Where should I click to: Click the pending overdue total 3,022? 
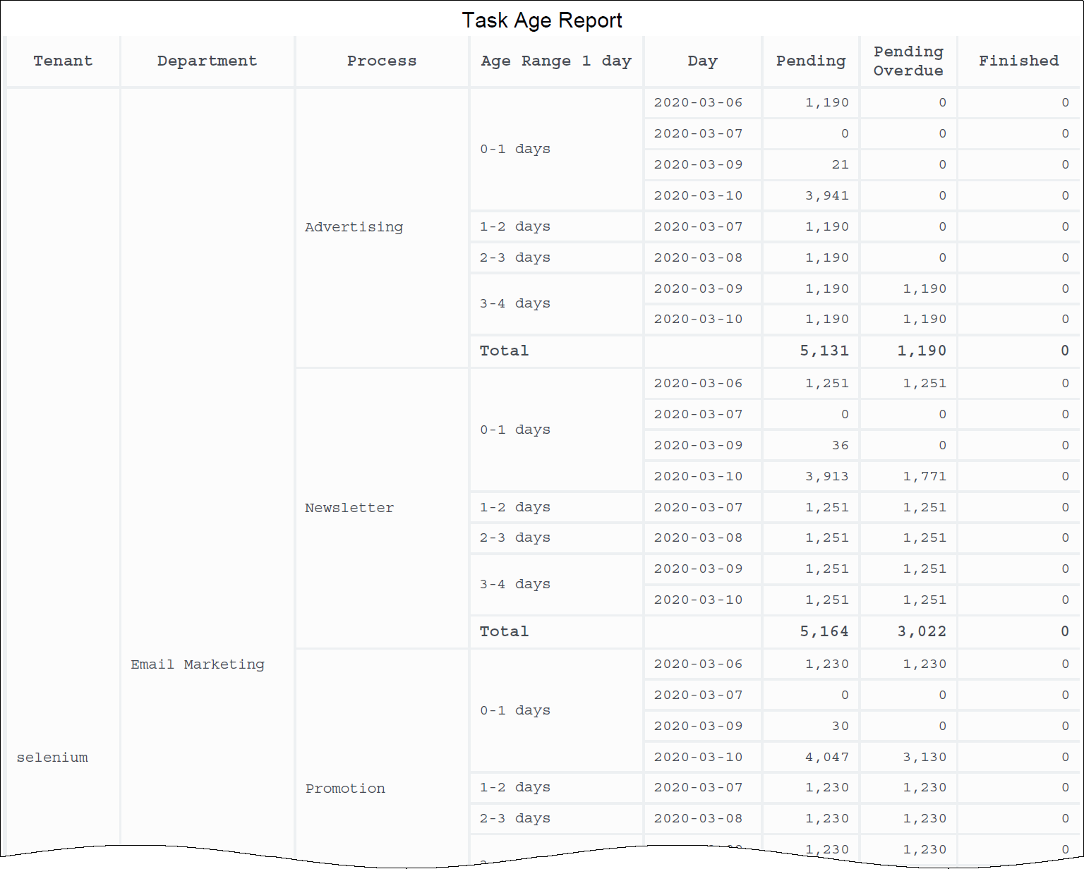pos(921,631)
